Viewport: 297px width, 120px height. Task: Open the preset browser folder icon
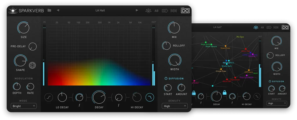click(49, 10)
